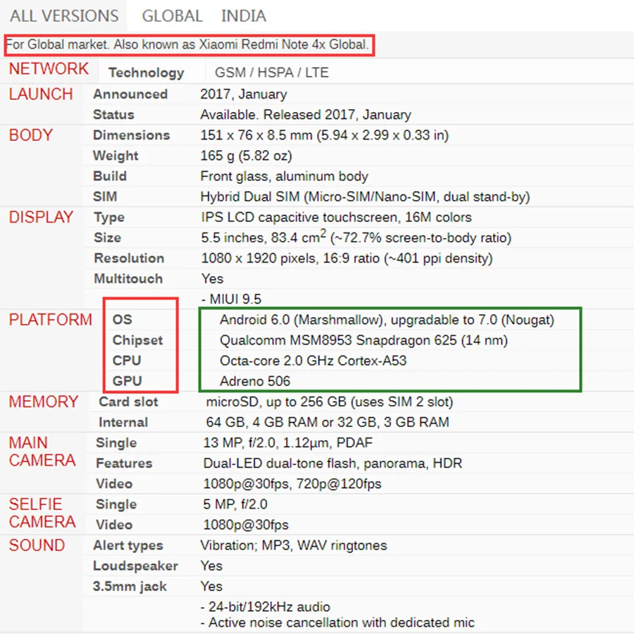
Task: Click the Weight label
Action: click(x=116, y=156)
